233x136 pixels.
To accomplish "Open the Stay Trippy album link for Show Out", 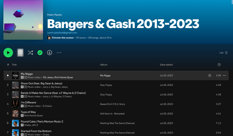I will (106, 85).
